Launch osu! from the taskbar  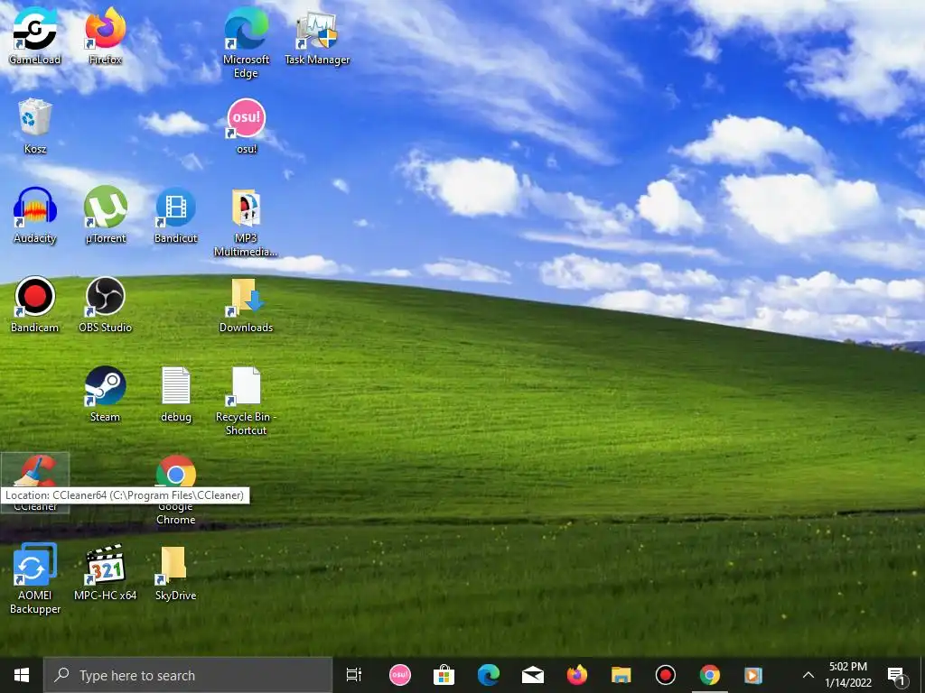click(399, 675)
